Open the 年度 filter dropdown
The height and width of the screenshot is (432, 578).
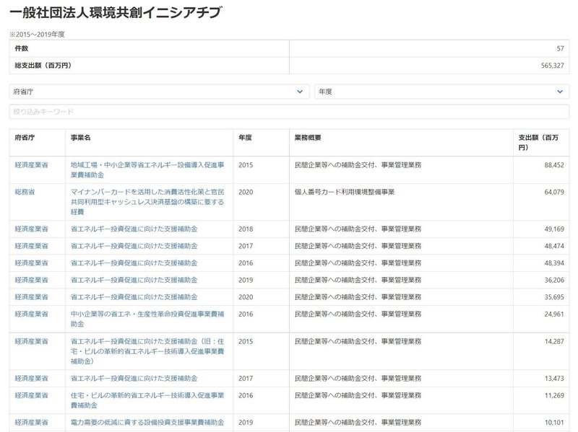(441, 92)
